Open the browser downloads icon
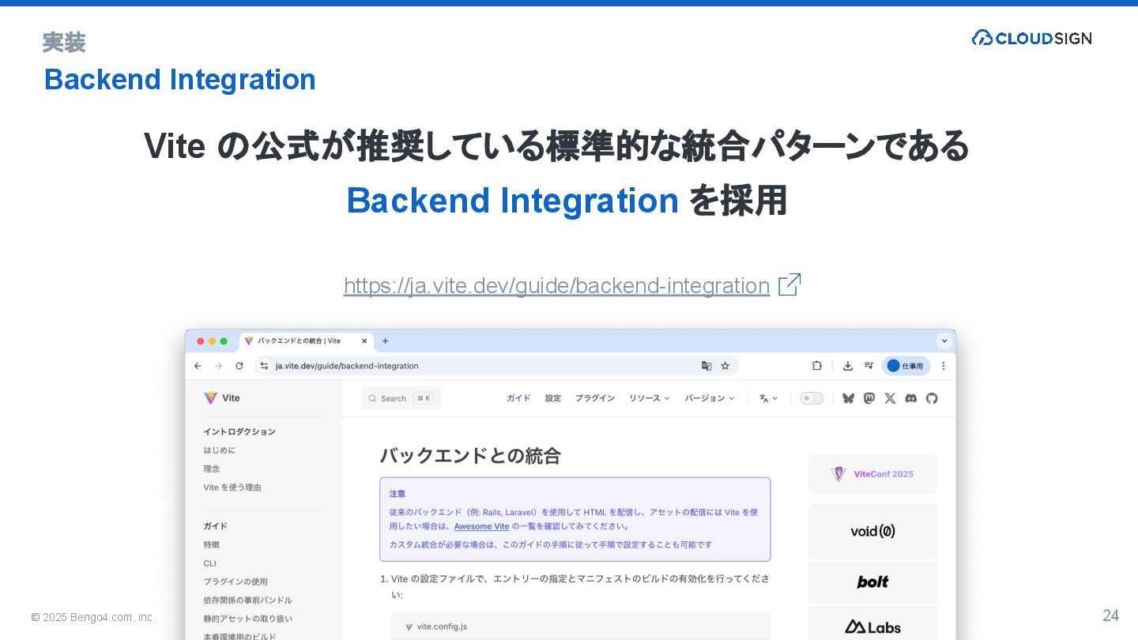The height and width of the screenshot is (640, 1138). coord(848,366)
